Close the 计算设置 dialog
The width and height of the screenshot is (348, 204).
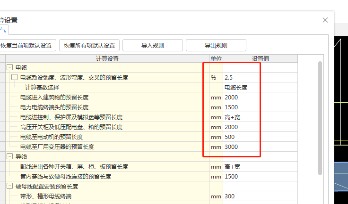coord(325,20)
